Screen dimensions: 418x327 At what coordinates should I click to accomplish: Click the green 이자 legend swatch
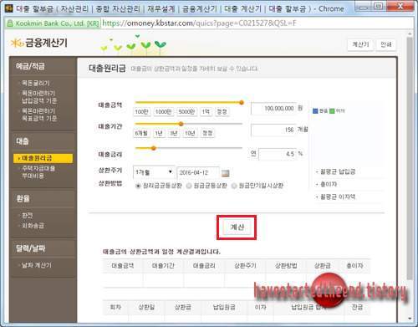(332, 111)
